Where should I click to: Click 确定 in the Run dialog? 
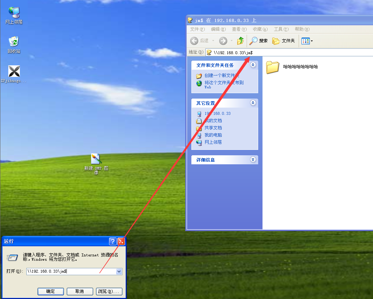51,291
